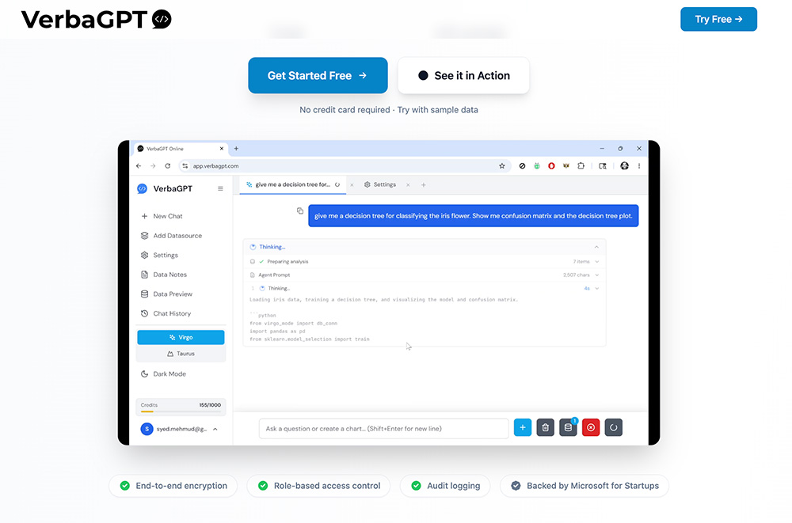Bookmark the page with star icon
The image size is (792, 523).
(x=501, y=166)
